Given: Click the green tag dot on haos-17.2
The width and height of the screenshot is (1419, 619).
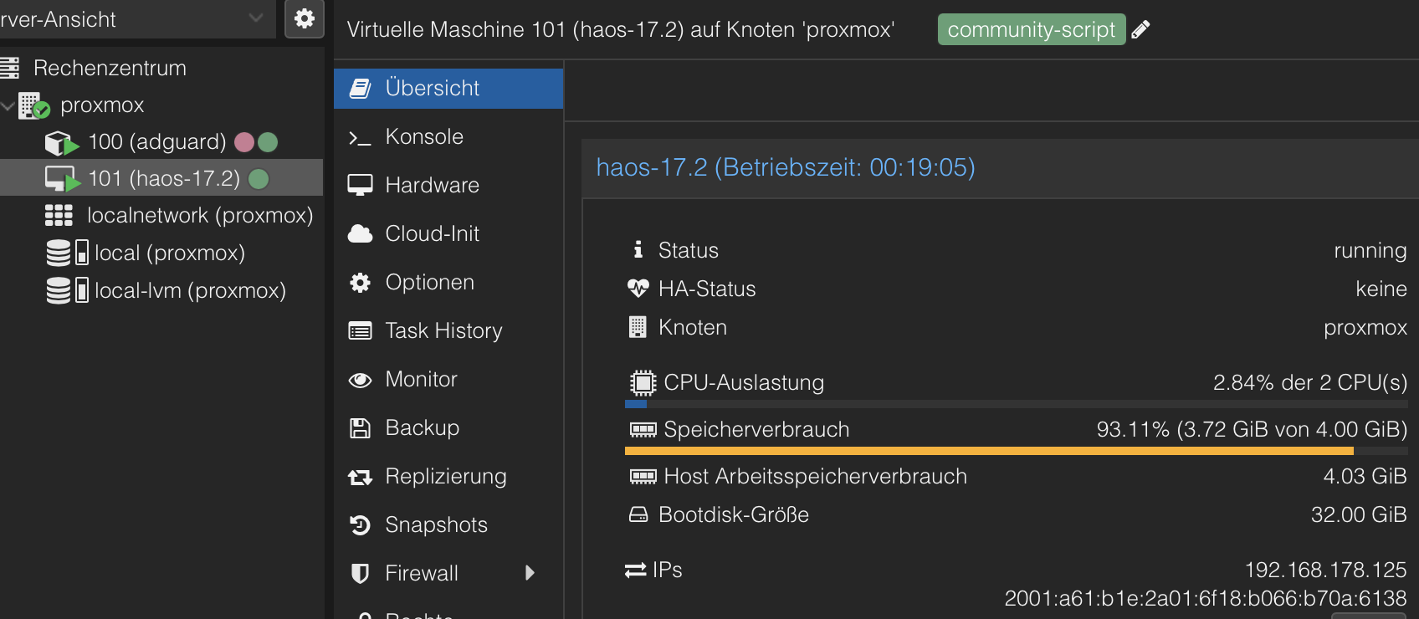Looking at the screenshot, I should point(259,179).
